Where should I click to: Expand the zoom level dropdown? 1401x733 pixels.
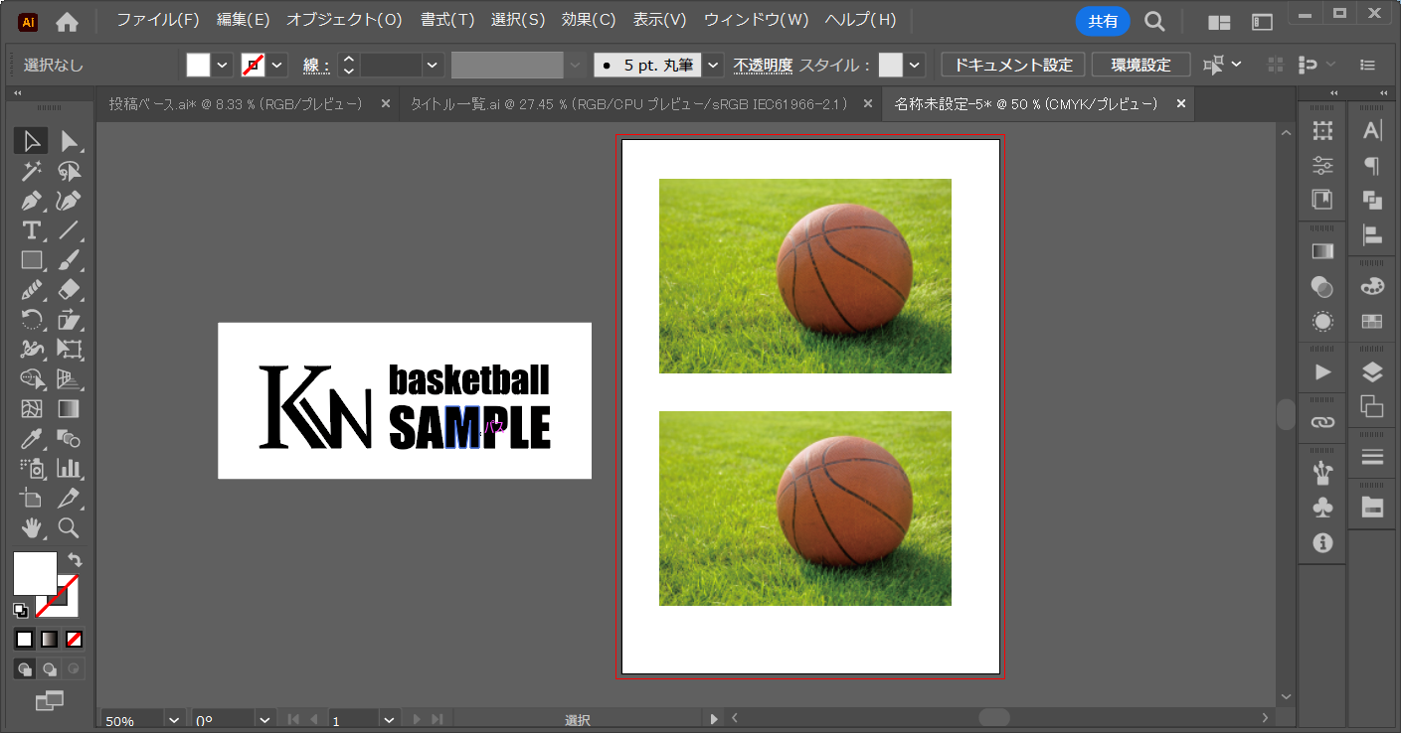(x=174, y=720)
